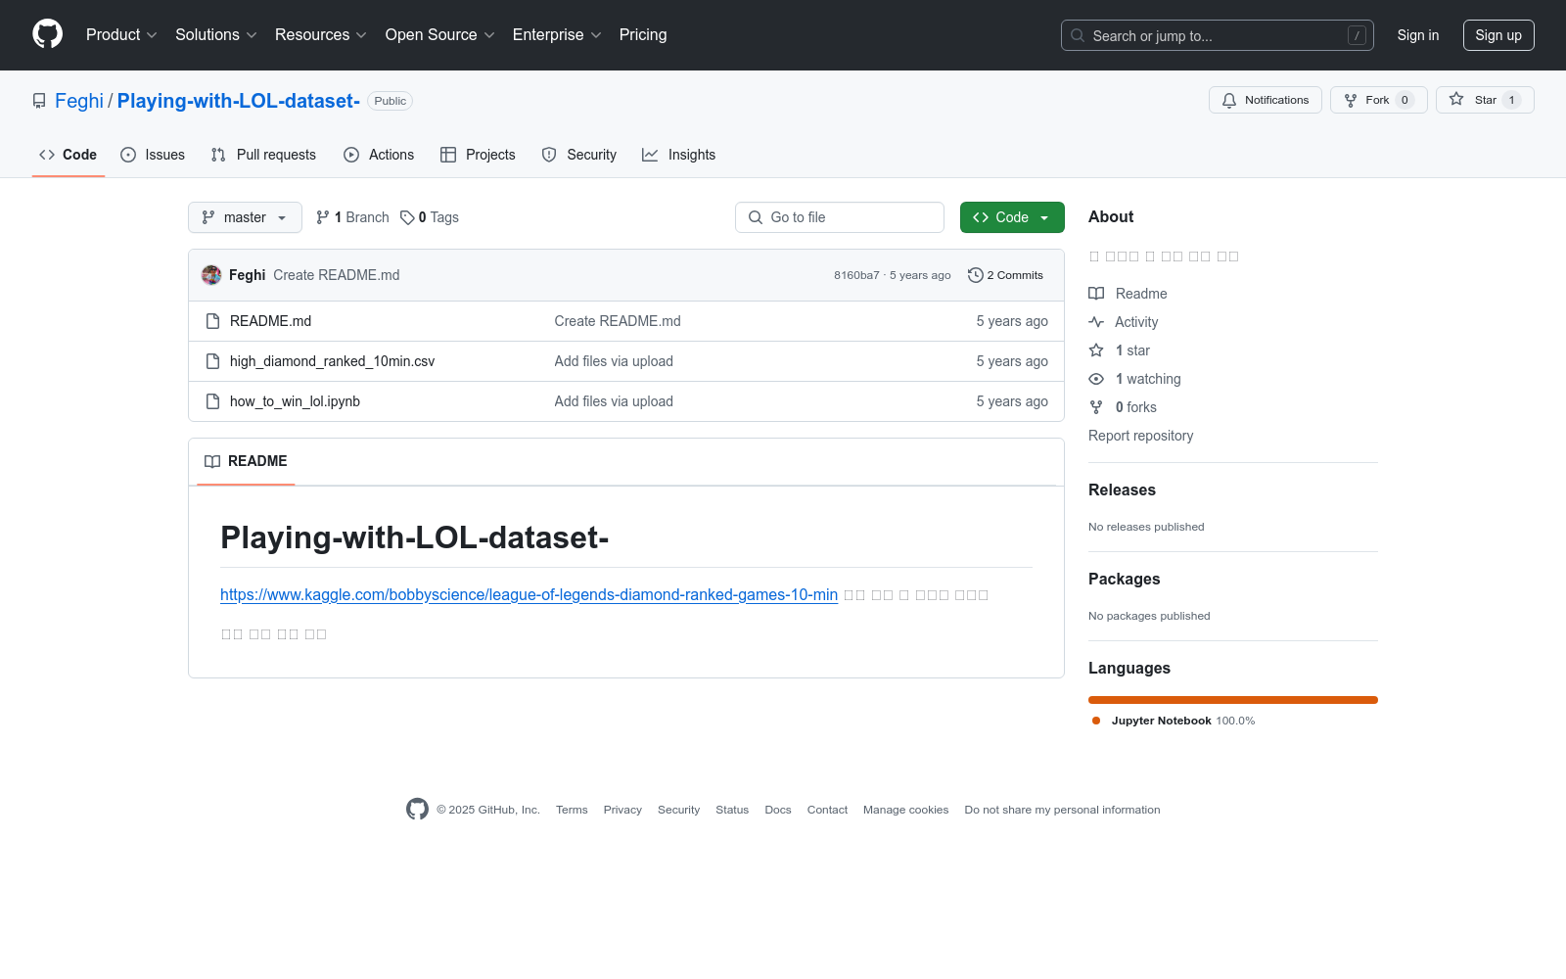Focus the Go to file search field
The width and height of the screenshot is (1566, 979).
click(840, 217)
